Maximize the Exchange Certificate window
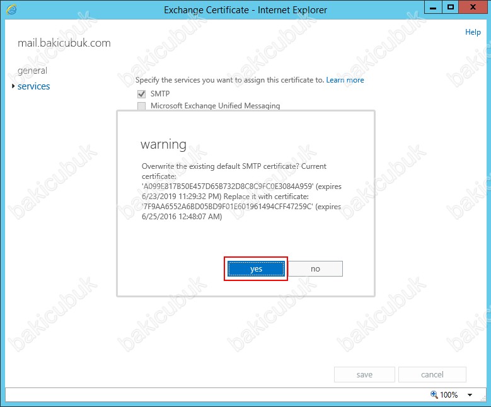This screenshot has width=491, height=407. pos(450,7)
